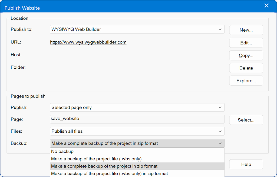Click the Explore... button
This screenshot has width=277, height=177.
tap(246, 81)
